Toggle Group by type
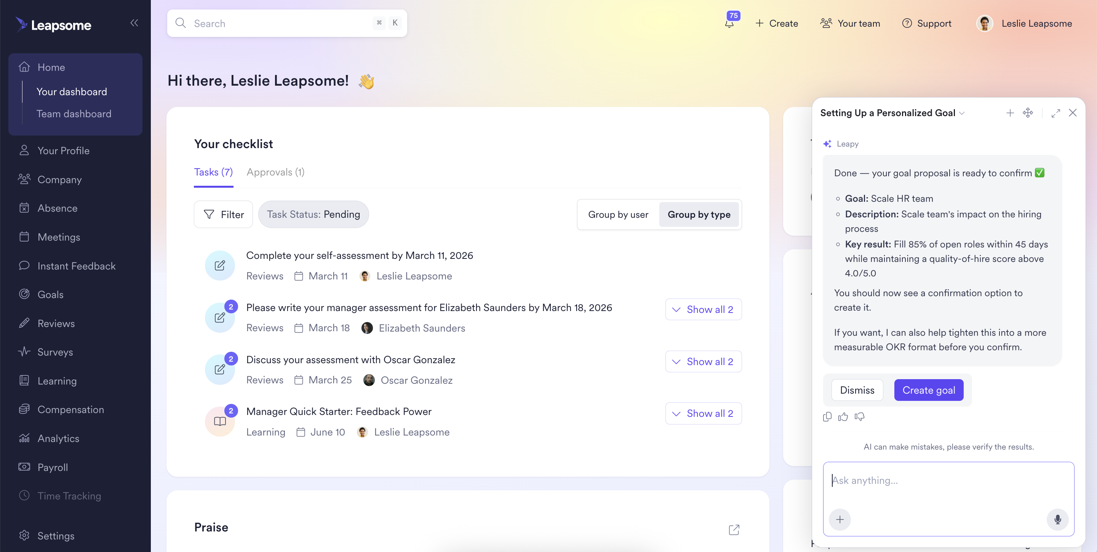Viewport: 1097px width, 552px height. click(x=699, y=214)
